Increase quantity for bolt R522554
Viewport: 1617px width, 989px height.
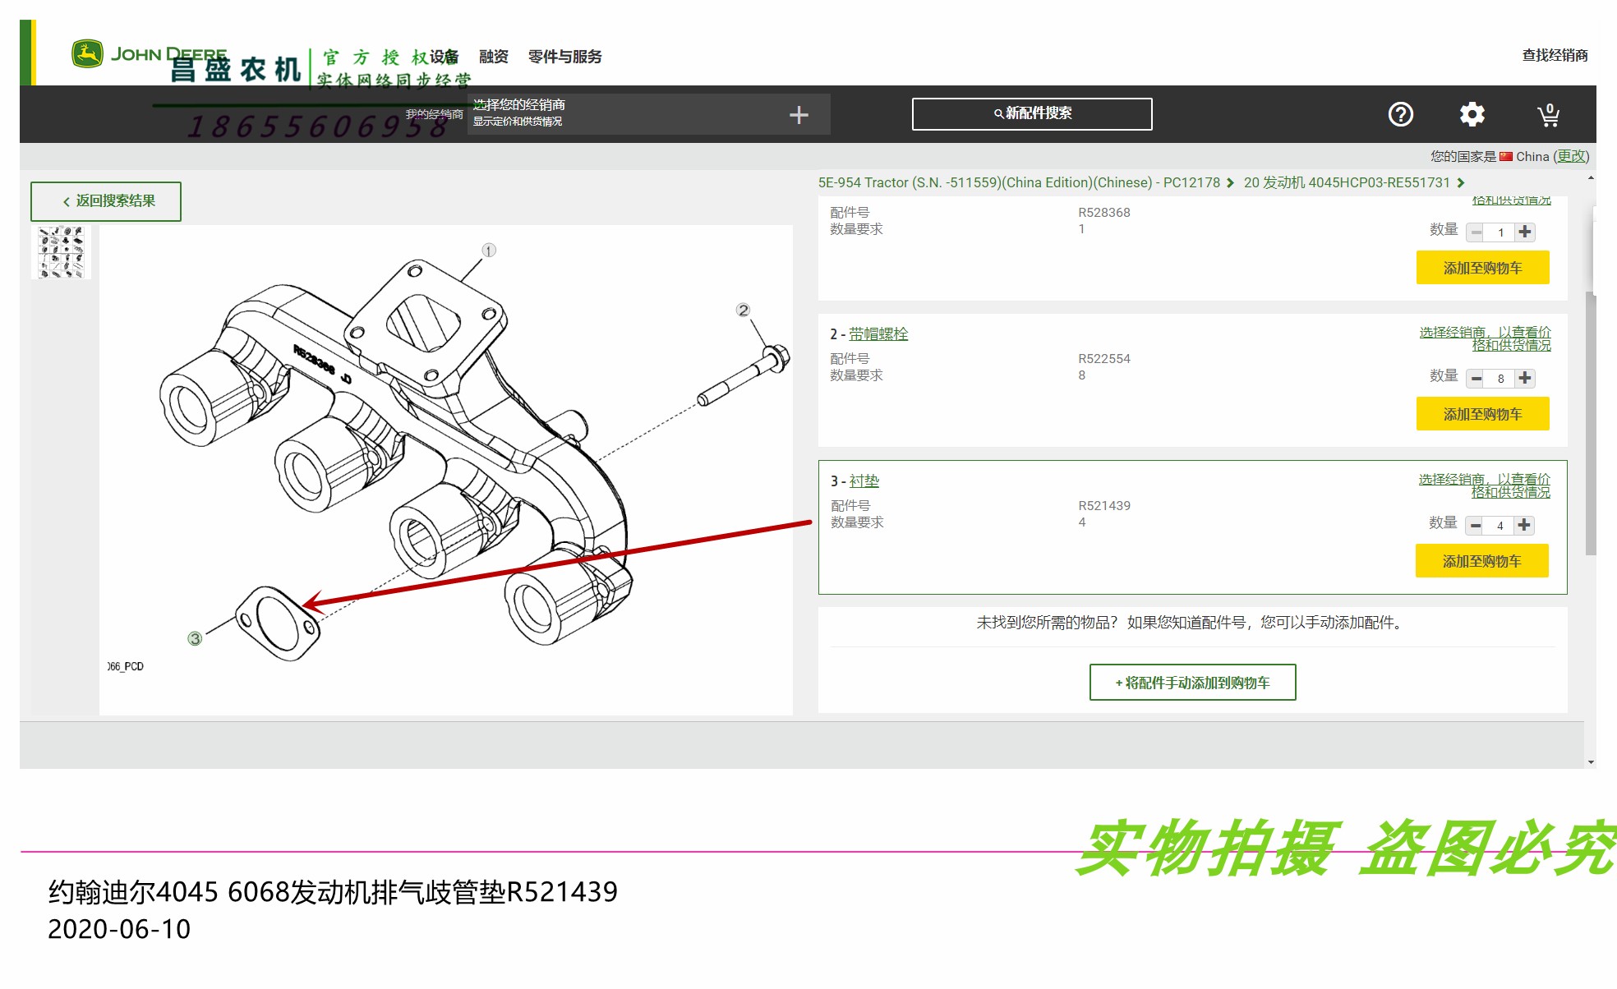1525,378
